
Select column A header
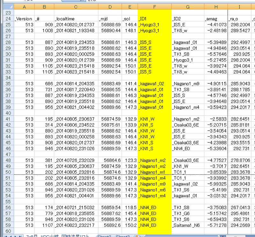point(24,7)
